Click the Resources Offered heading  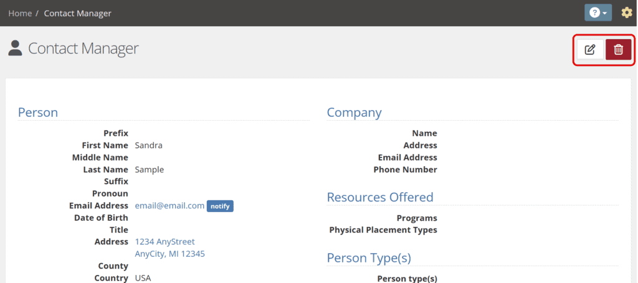coord(380,197)
